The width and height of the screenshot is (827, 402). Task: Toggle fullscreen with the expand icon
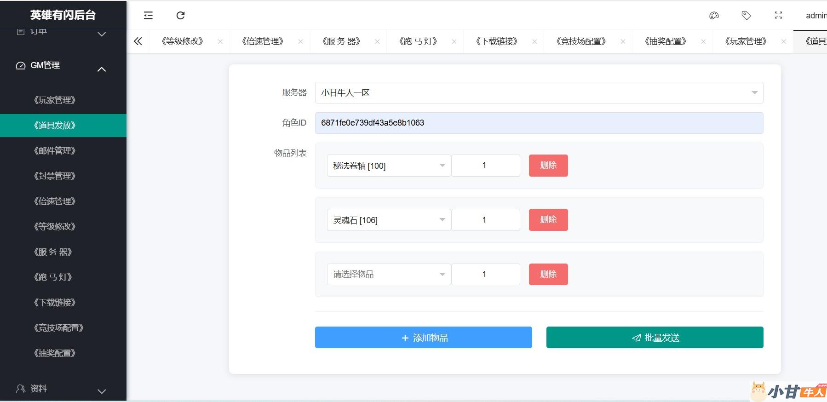(x=778, y=16)
